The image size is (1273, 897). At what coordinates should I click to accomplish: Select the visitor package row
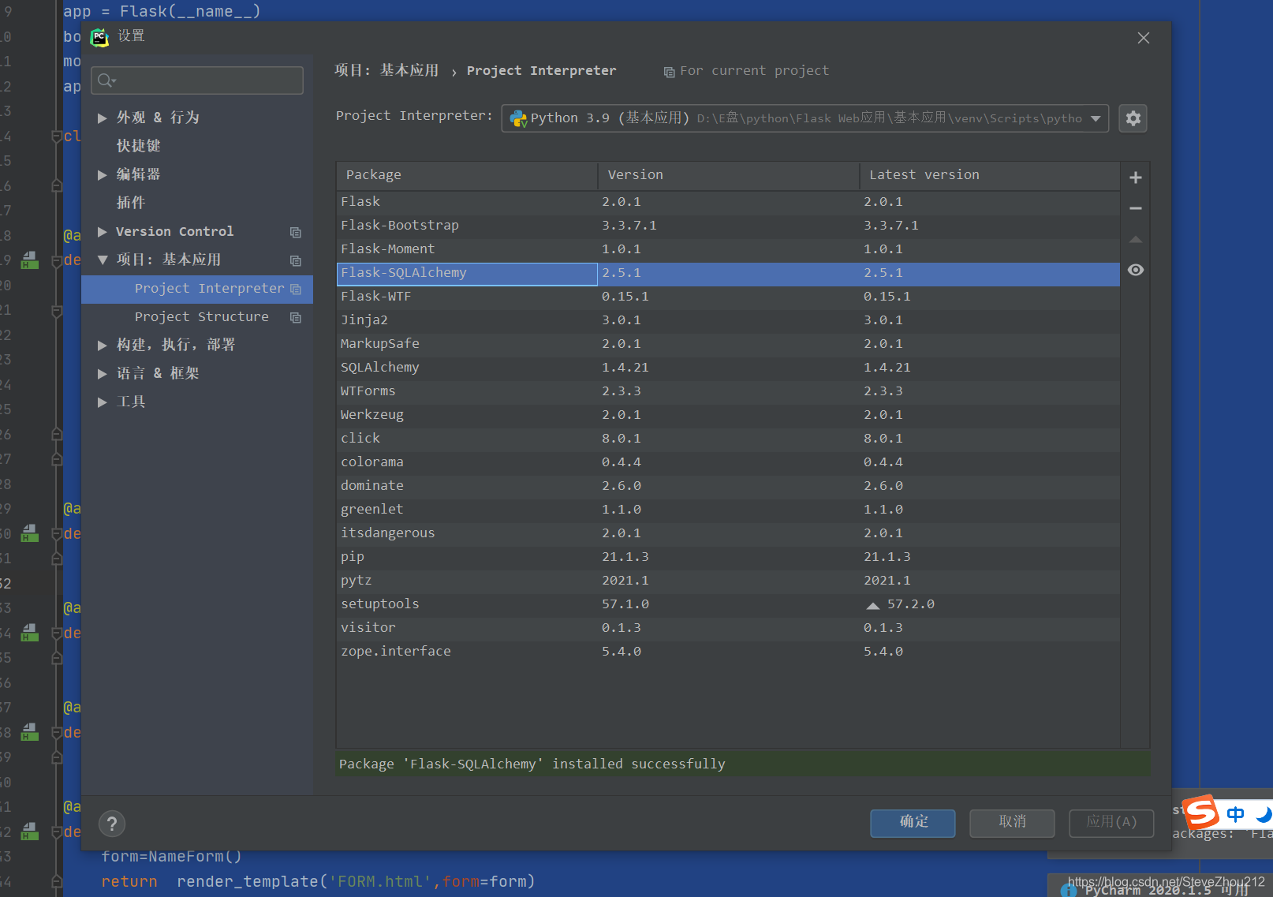click(x=728, y=628)
